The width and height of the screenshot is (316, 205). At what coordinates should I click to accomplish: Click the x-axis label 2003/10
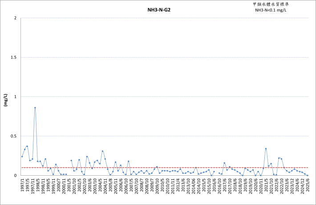coord(95,186)
